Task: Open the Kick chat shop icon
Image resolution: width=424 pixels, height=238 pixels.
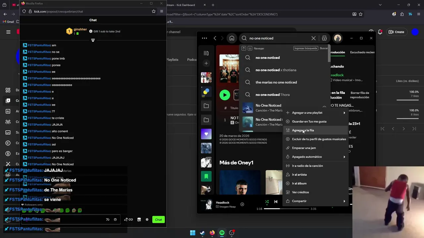Action: (x=139, y=219)
